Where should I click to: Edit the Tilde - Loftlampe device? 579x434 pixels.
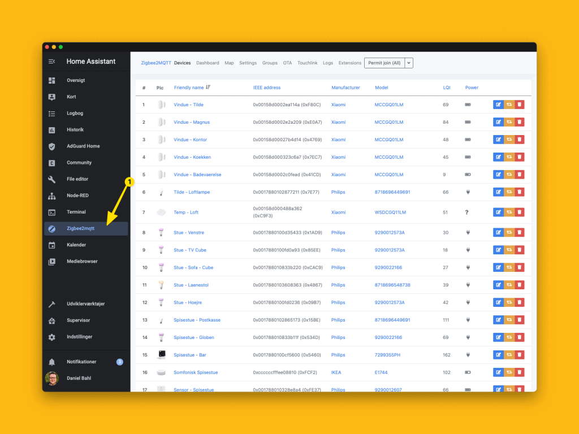click(x=498, y=192)
